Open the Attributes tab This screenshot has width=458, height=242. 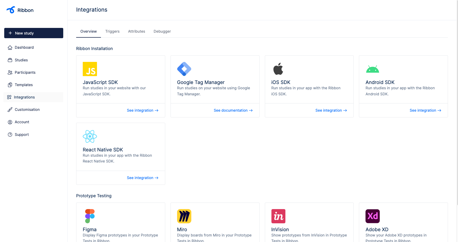click(x=137, y=31)
